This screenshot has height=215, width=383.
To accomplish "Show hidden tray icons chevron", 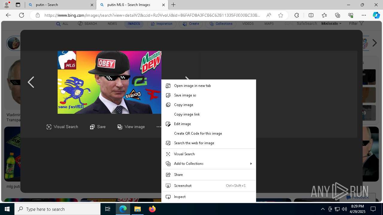I will pos(323,209).
